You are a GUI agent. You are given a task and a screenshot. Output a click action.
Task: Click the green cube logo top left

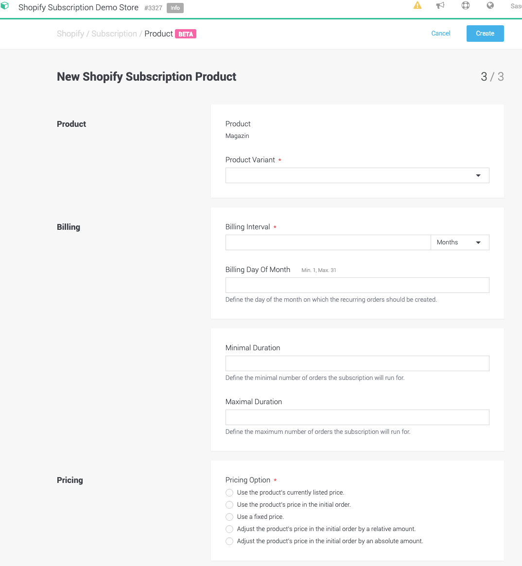pos(7,6)
